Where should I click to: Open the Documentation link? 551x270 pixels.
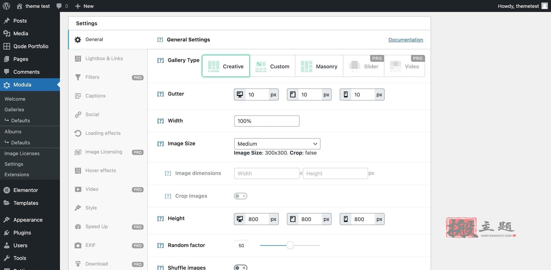[x=406, y=40]
